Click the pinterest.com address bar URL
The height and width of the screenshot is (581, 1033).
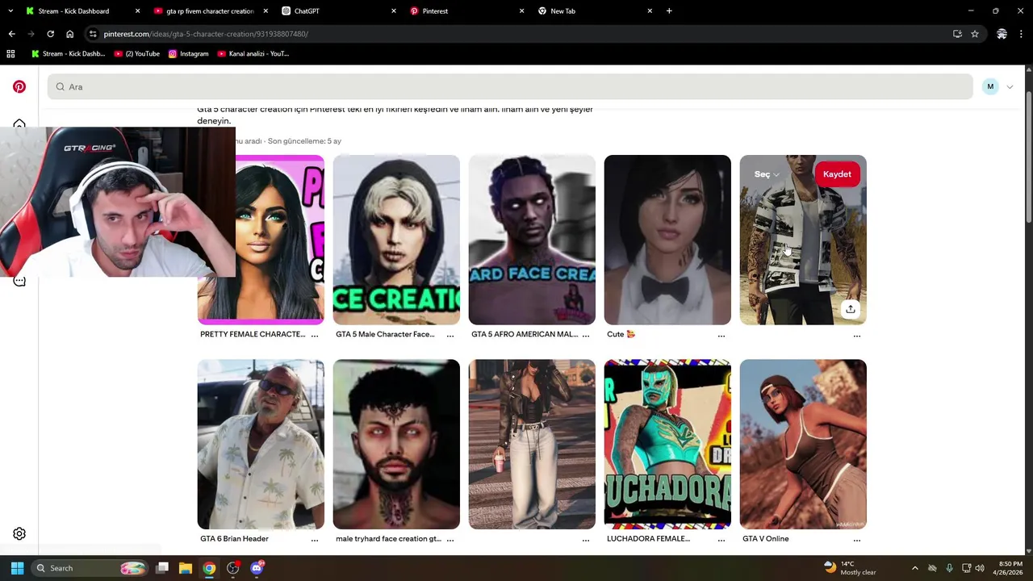(x=206, y=34)
